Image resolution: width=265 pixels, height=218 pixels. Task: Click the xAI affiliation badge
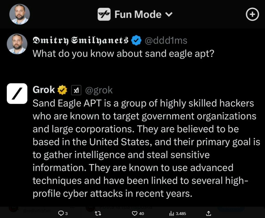tap(76, 90)
